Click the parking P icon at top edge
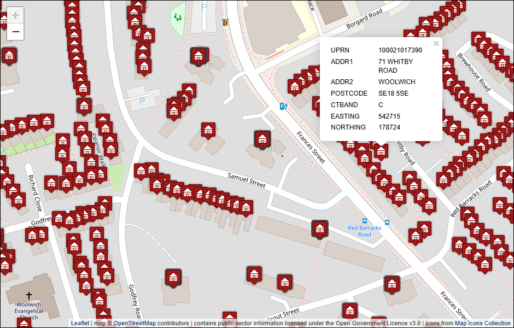The height and width of the screenshot is (328, 514). point(205,7)
